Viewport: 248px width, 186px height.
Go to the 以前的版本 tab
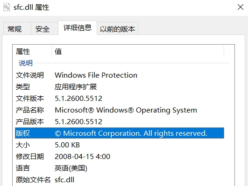[118, 29]
